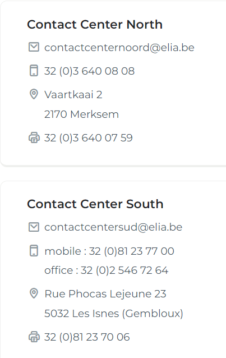Click the phone icon next to 32 (0)3 640 08 08
The width and height of the screenshot is (226, 358).
[34, 71]
